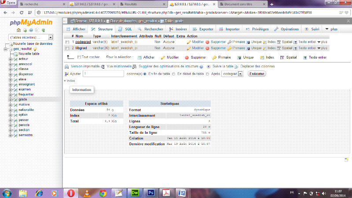
Task: Click printer icon for Version imprimable
Action: [67, 66]
